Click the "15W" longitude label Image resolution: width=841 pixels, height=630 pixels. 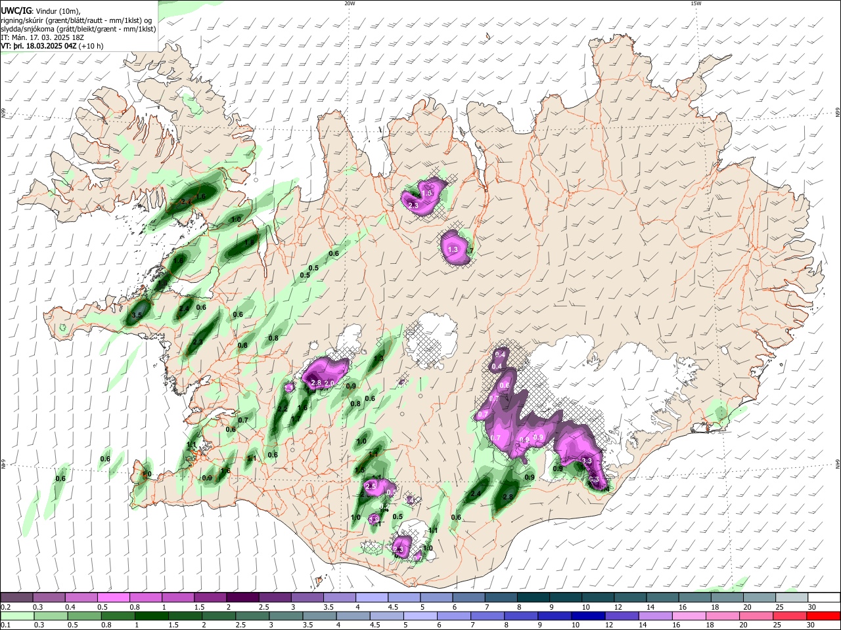[696, 3]
